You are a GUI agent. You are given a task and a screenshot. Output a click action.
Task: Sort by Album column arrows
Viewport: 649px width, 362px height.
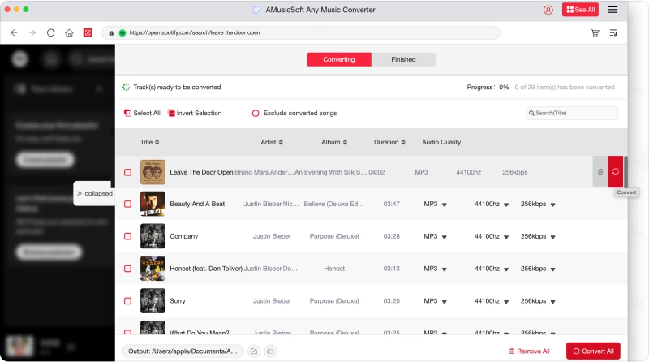pos(345,142)
